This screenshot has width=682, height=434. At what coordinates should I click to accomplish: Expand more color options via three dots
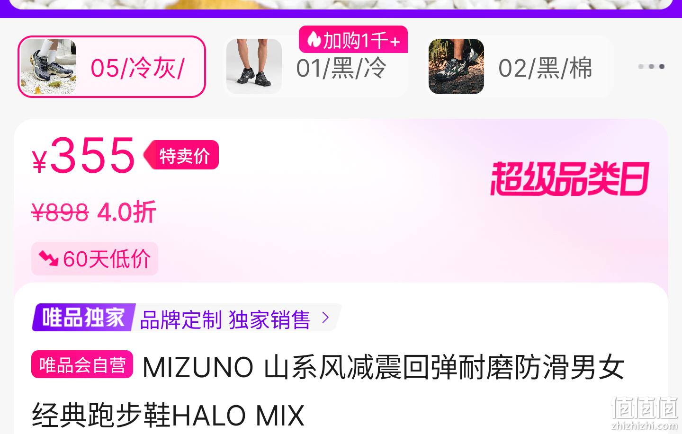[x=651, y=66]
